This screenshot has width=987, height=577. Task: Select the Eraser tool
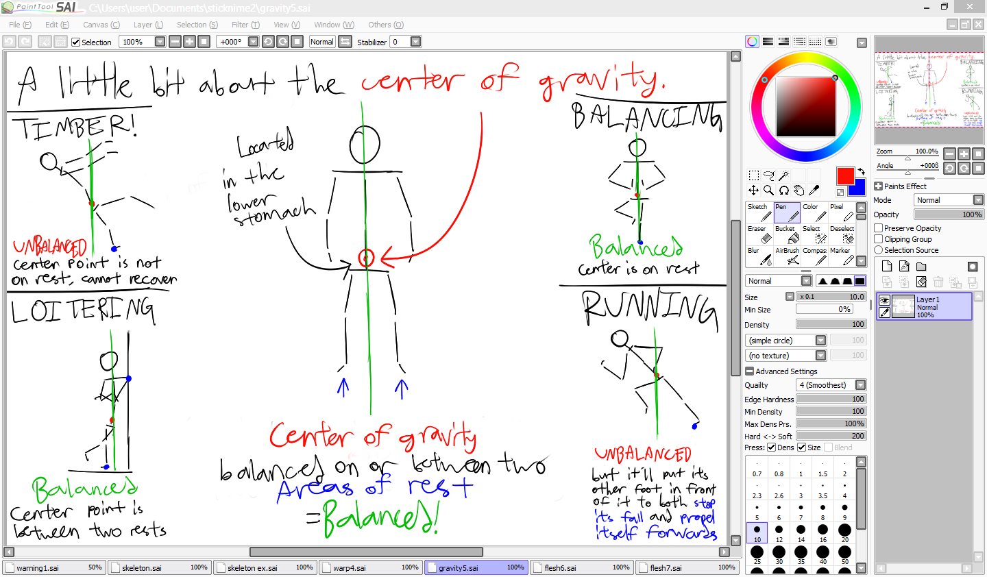click(759, 234)
